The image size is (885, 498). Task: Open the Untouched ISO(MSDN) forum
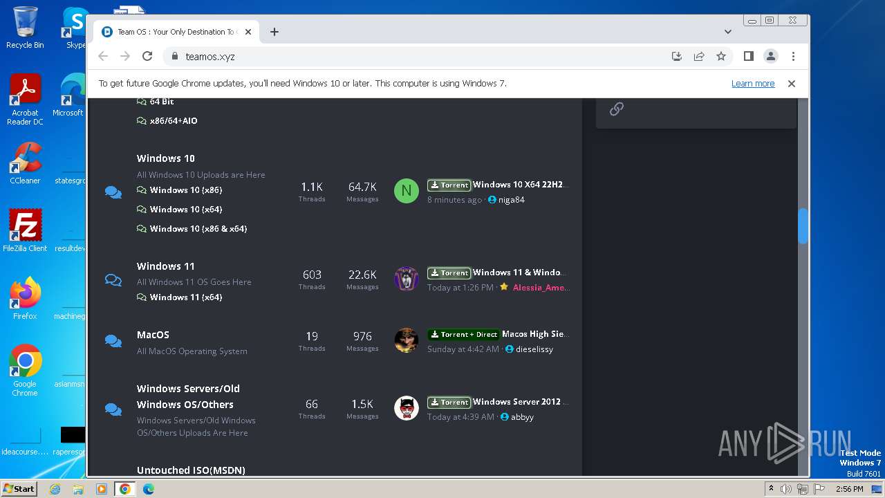pyautogui.click(x=191, y=470)
